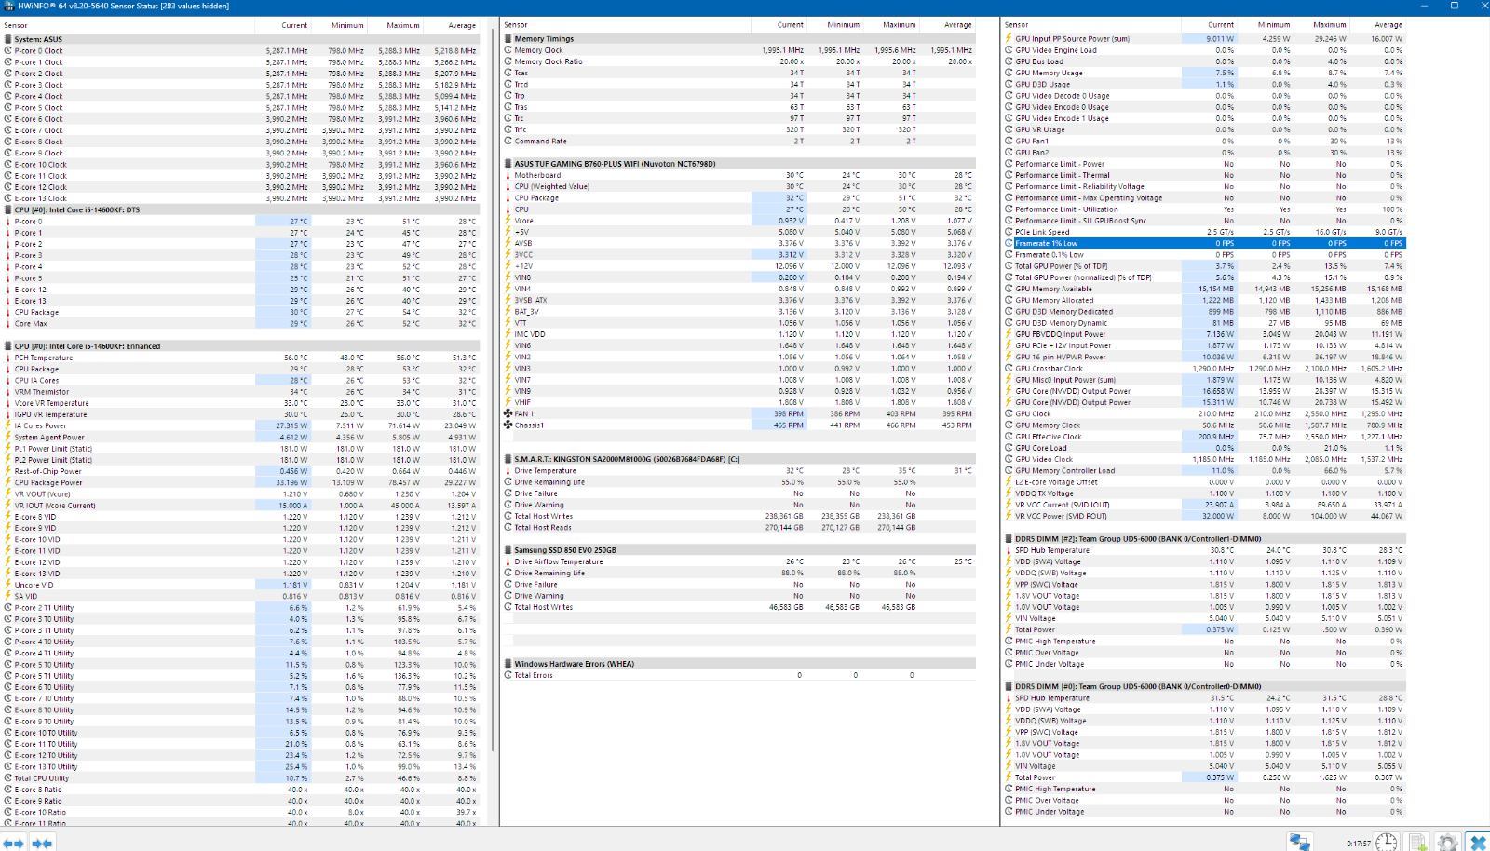The image size is (1490, 851).
Task: Select the Drive Remaining Life row under KINGSTON
Action: 739,482
